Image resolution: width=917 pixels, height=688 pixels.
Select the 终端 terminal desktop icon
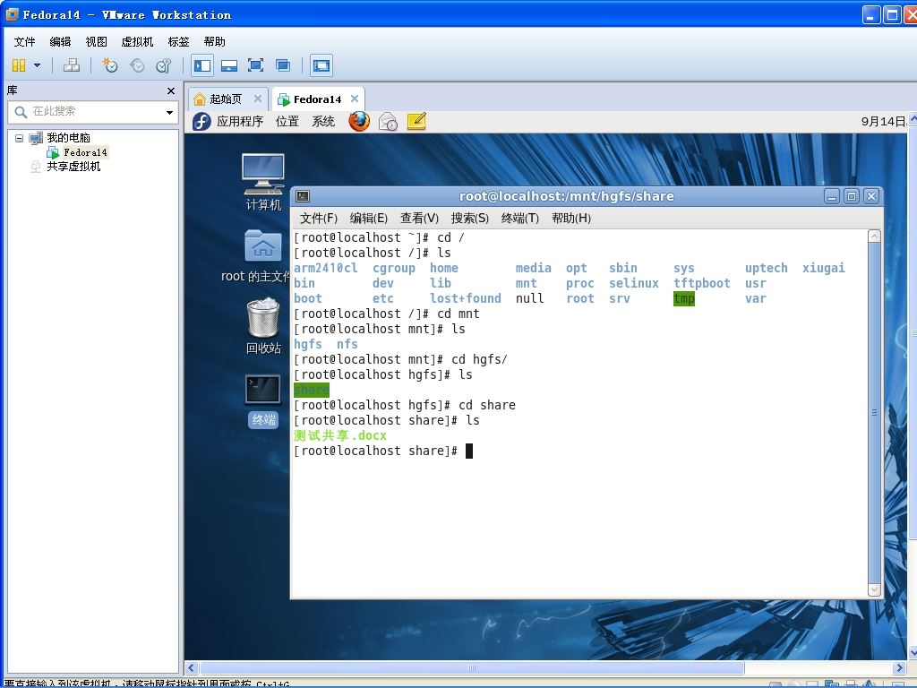(x=263, y=400)
